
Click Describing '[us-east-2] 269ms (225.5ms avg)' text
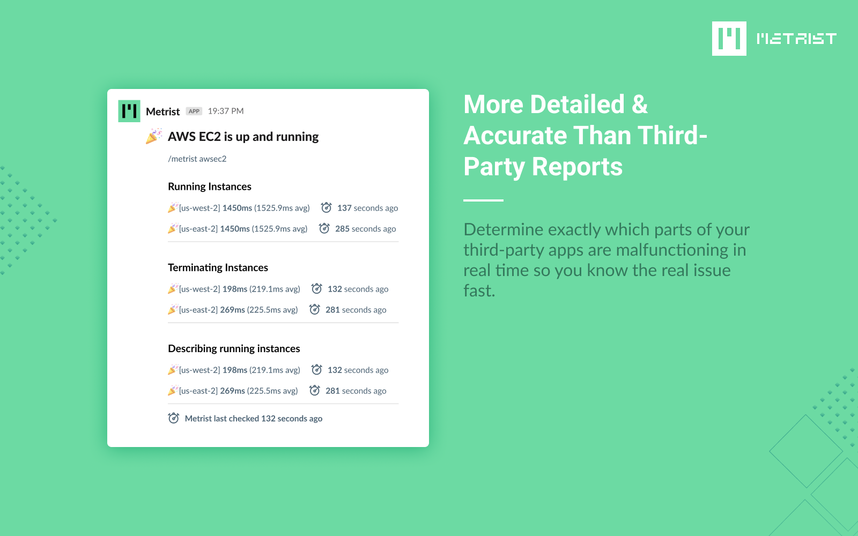pos(239,391)
